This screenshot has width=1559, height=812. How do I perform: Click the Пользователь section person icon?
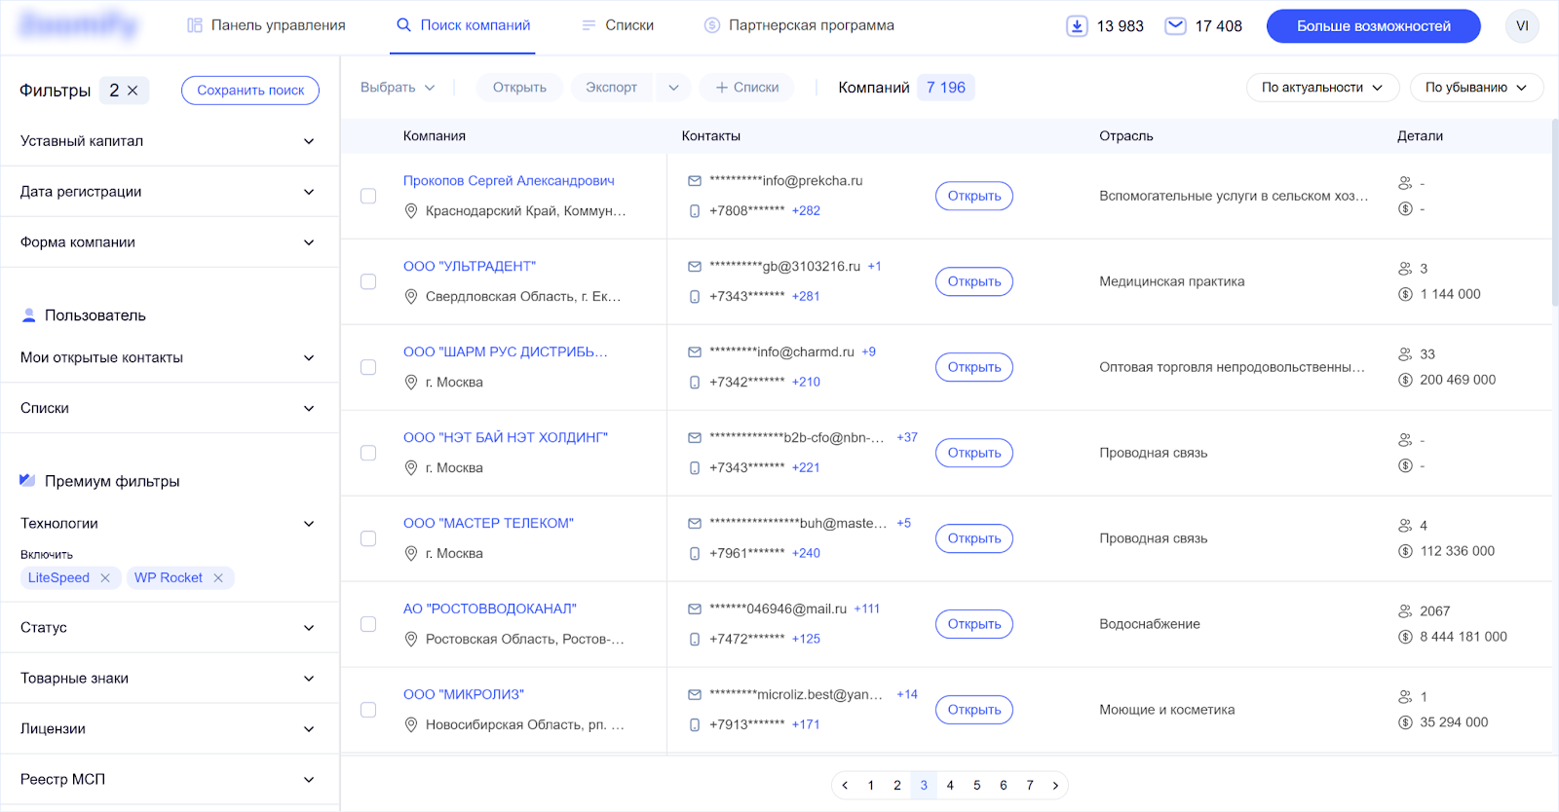pyautogui.click(x=28, y=315)
